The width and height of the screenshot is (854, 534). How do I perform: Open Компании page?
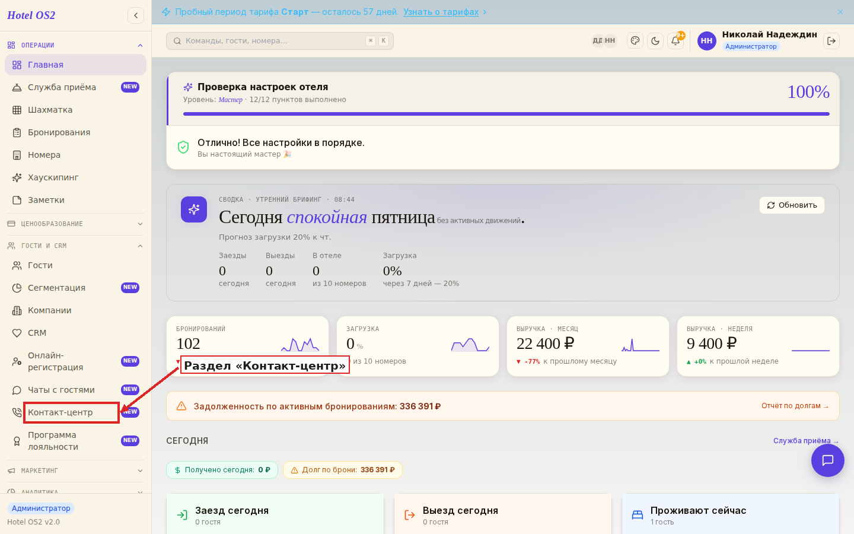tap(75, 310)
